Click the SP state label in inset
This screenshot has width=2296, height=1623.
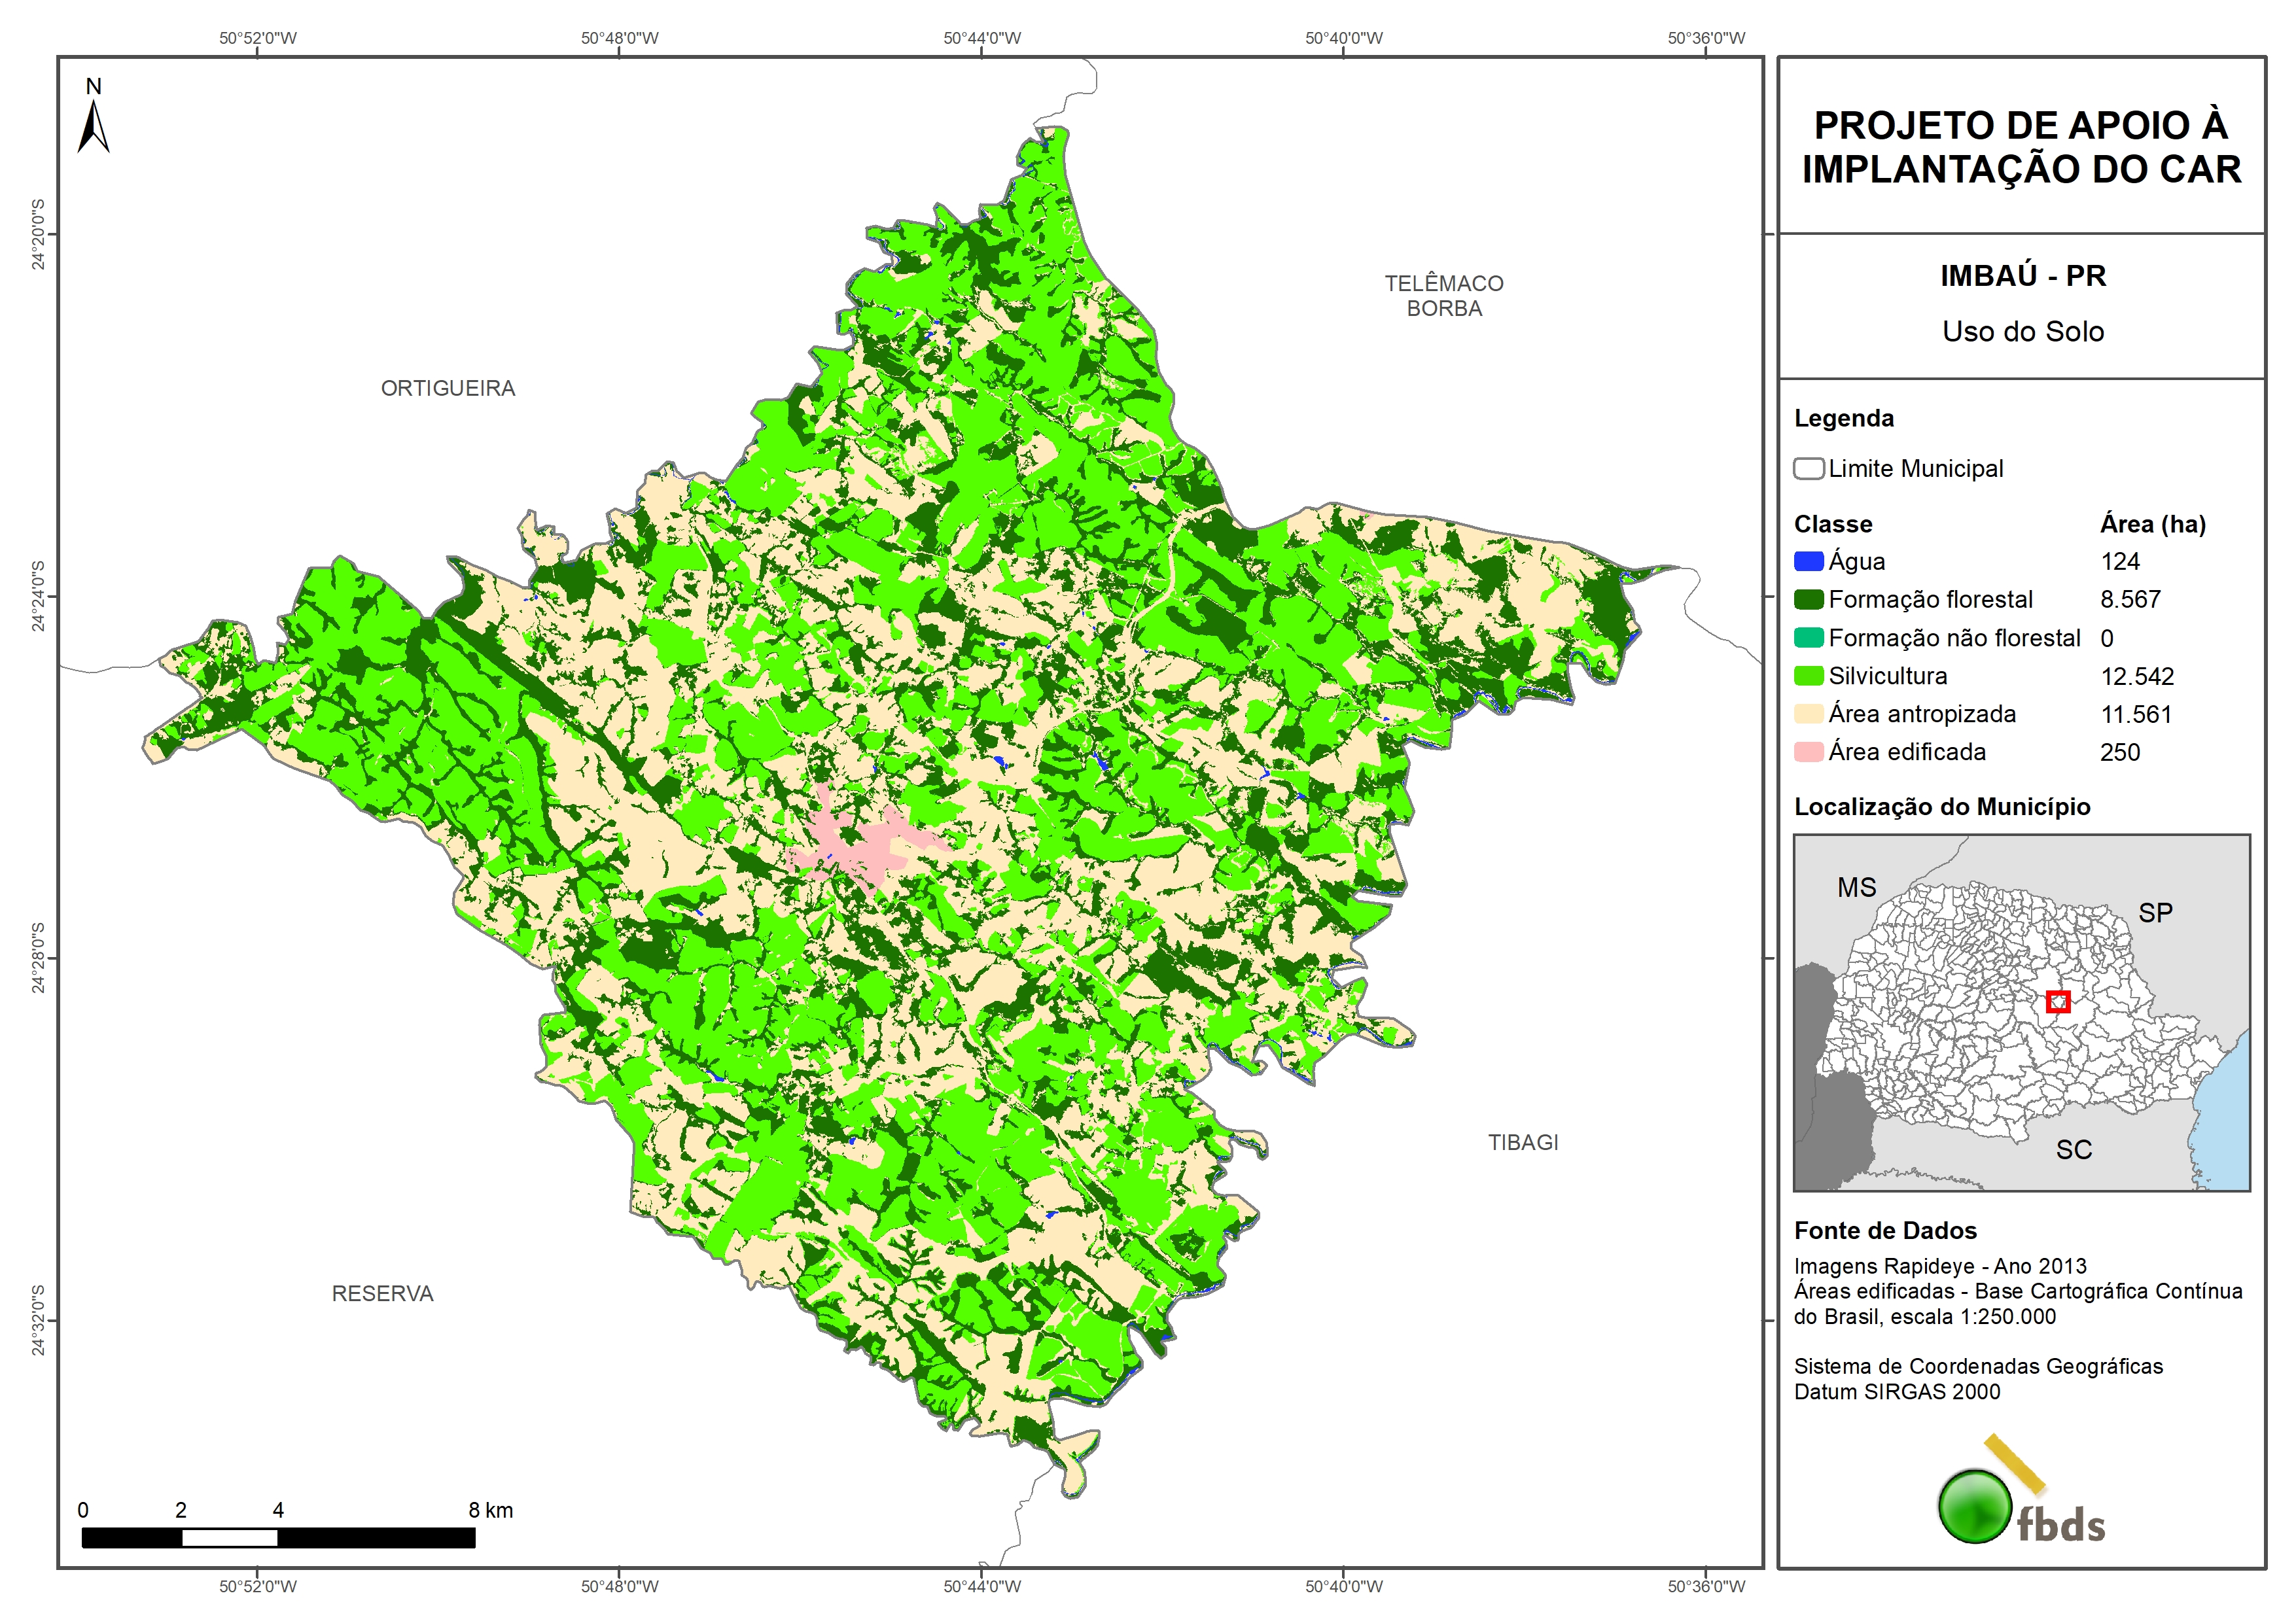click(2155, 913)
